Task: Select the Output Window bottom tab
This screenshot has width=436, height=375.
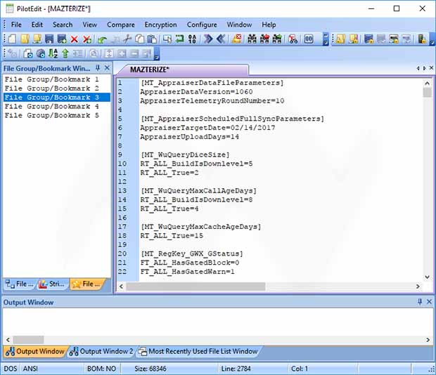Action: pos(35,351)
